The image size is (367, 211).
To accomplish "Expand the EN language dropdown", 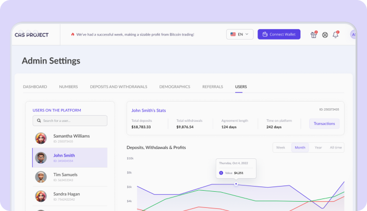I will click(x=240, y=34).
